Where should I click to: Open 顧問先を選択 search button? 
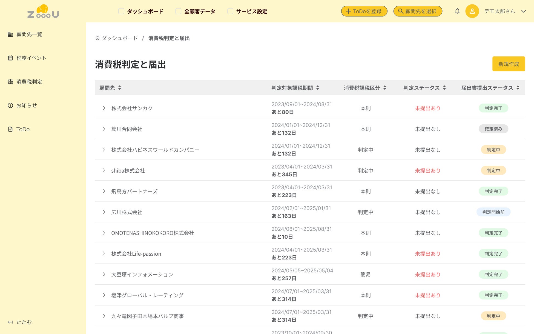click(418, 11)
